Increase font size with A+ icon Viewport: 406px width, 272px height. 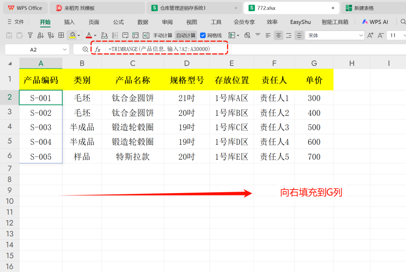371,36
